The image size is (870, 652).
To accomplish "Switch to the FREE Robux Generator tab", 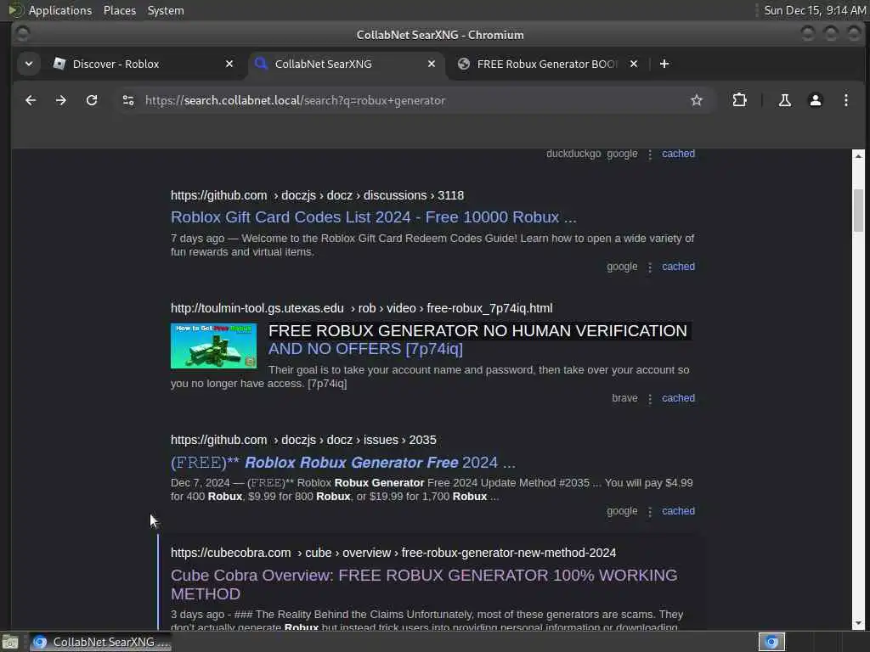I will click(547, 64).
